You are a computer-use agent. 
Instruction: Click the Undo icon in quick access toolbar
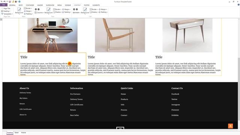click(x=4, y=1)
